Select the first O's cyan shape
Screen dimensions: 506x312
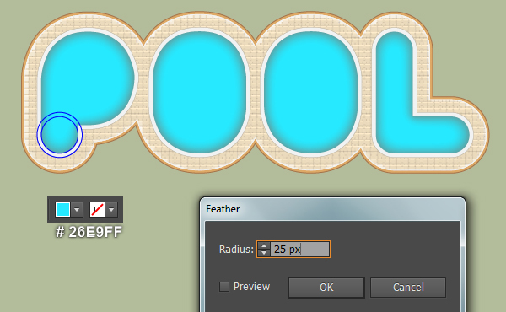[x=199, y=92]
